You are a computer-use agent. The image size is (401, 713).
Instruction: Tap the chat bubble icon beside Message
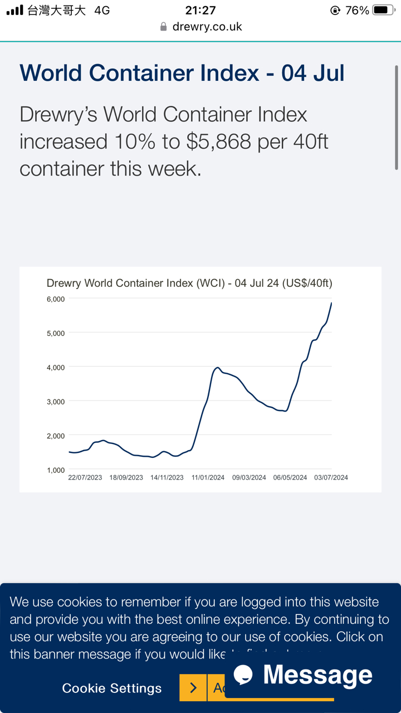coord(243,675)
